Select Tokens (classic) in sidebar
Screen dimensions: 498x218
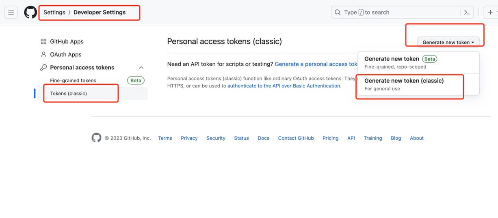click(68, 93)
